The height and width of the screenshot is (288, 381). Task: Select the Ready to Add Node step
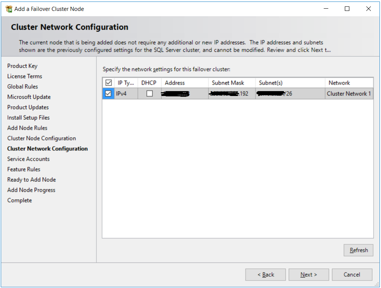(32, 180)
